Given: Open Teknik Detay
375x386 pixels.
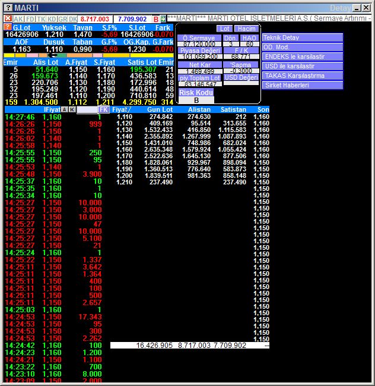Looking at the screenshot, I should point(302,37).
